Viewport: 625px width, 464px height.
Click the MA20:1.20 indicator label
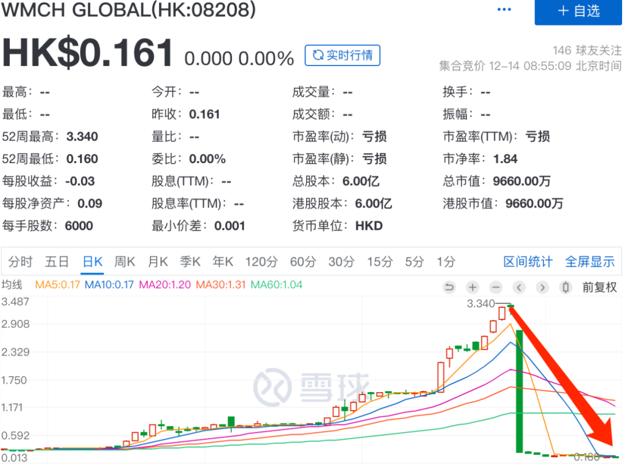164,285
